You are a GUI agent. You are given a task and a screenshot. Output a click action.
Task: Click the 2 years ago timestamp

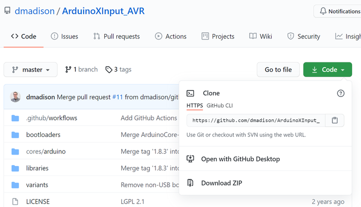pos(328,201)
